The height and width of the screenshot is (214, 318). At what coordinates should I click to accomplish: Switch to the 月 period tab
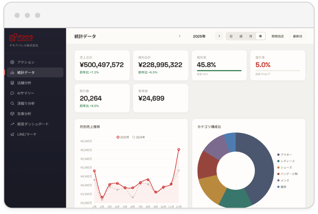pyautogui.click(x=250, y=36)
